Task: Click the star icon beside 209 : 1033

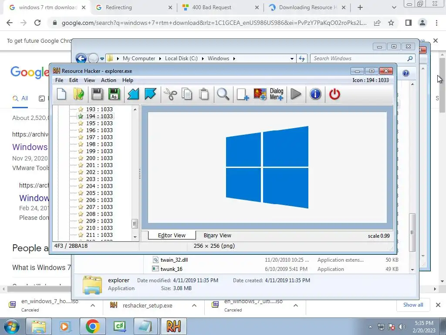Action: point(81,221)
